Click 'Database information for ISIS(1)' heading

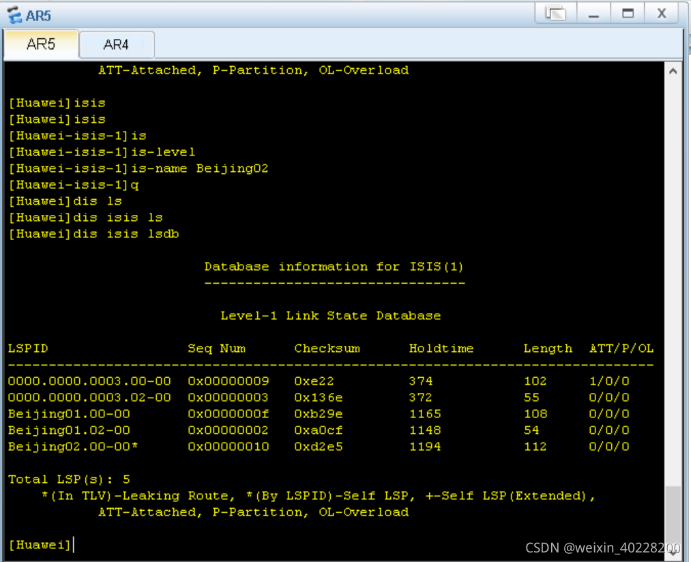pyautogui.click(x=334, y=266)
